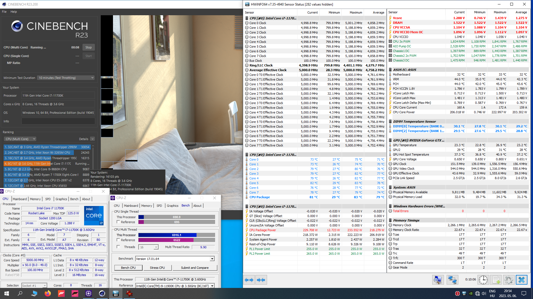Open Cinebench Help menu
This screenshot has height=299, width=533.
[x=14, y=12]
